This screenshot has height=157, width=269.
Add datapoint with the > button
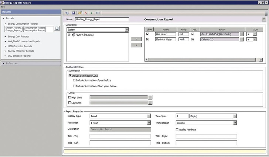pos(136,39)
